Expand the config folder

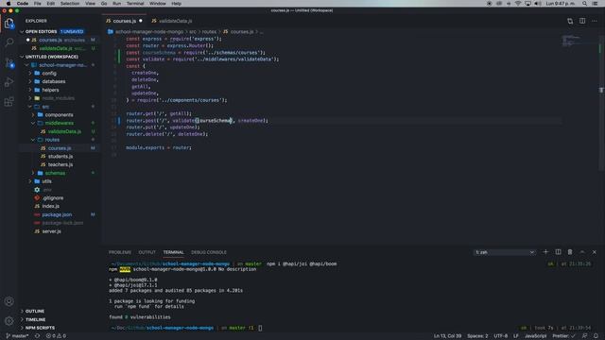pos(49,74)
